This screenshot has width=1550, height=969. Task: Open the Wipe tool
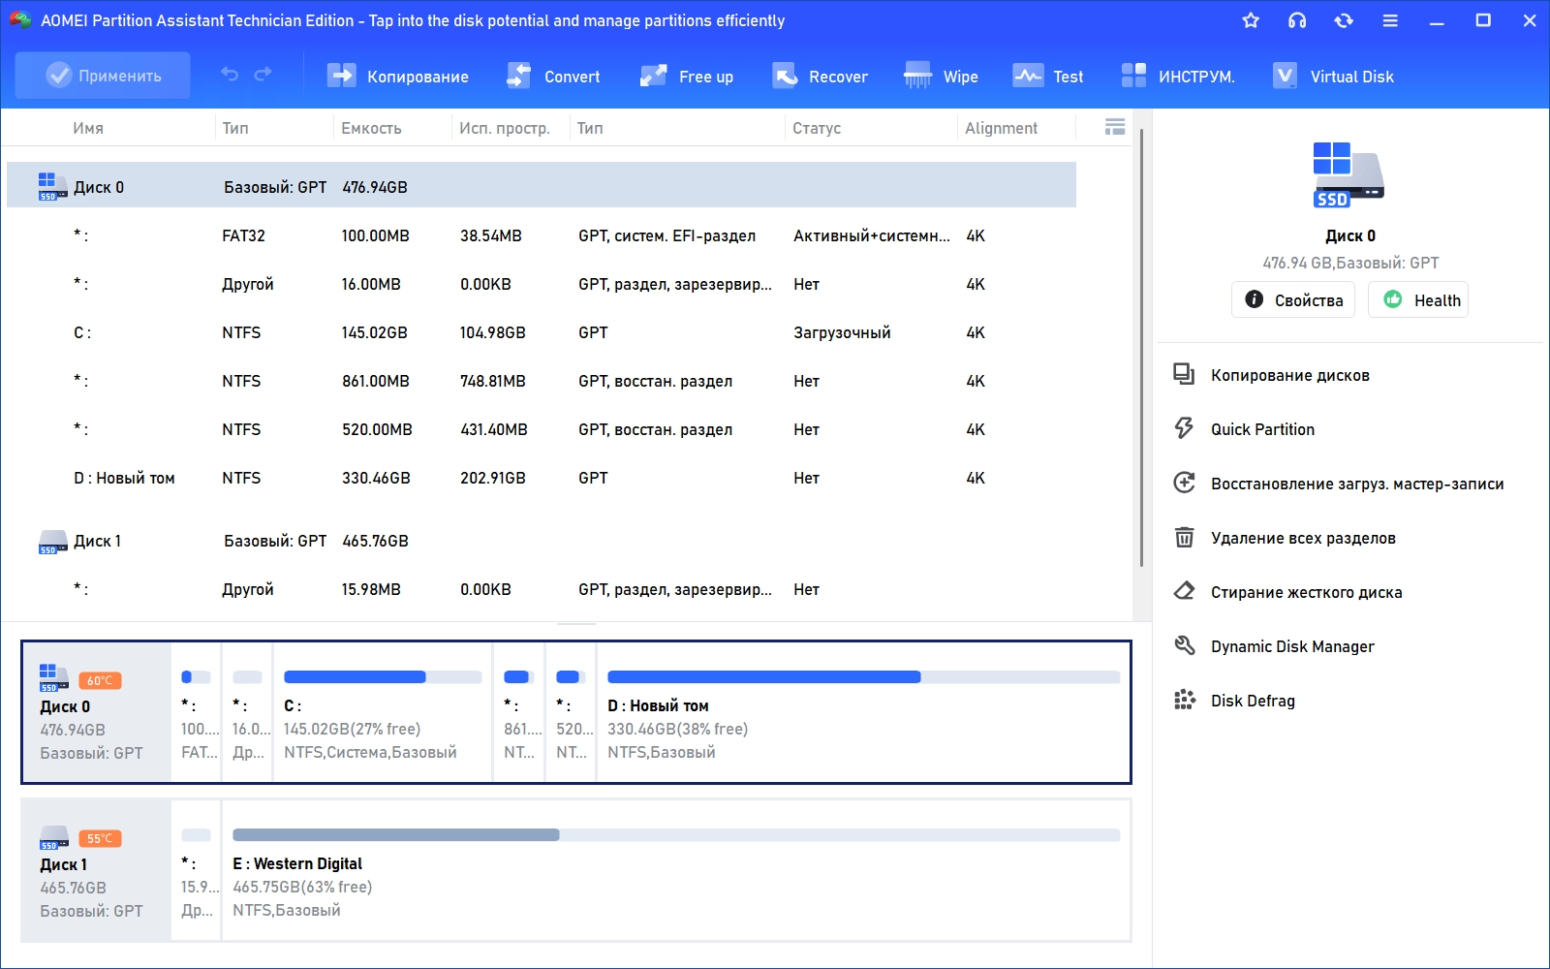click(941, 77)
